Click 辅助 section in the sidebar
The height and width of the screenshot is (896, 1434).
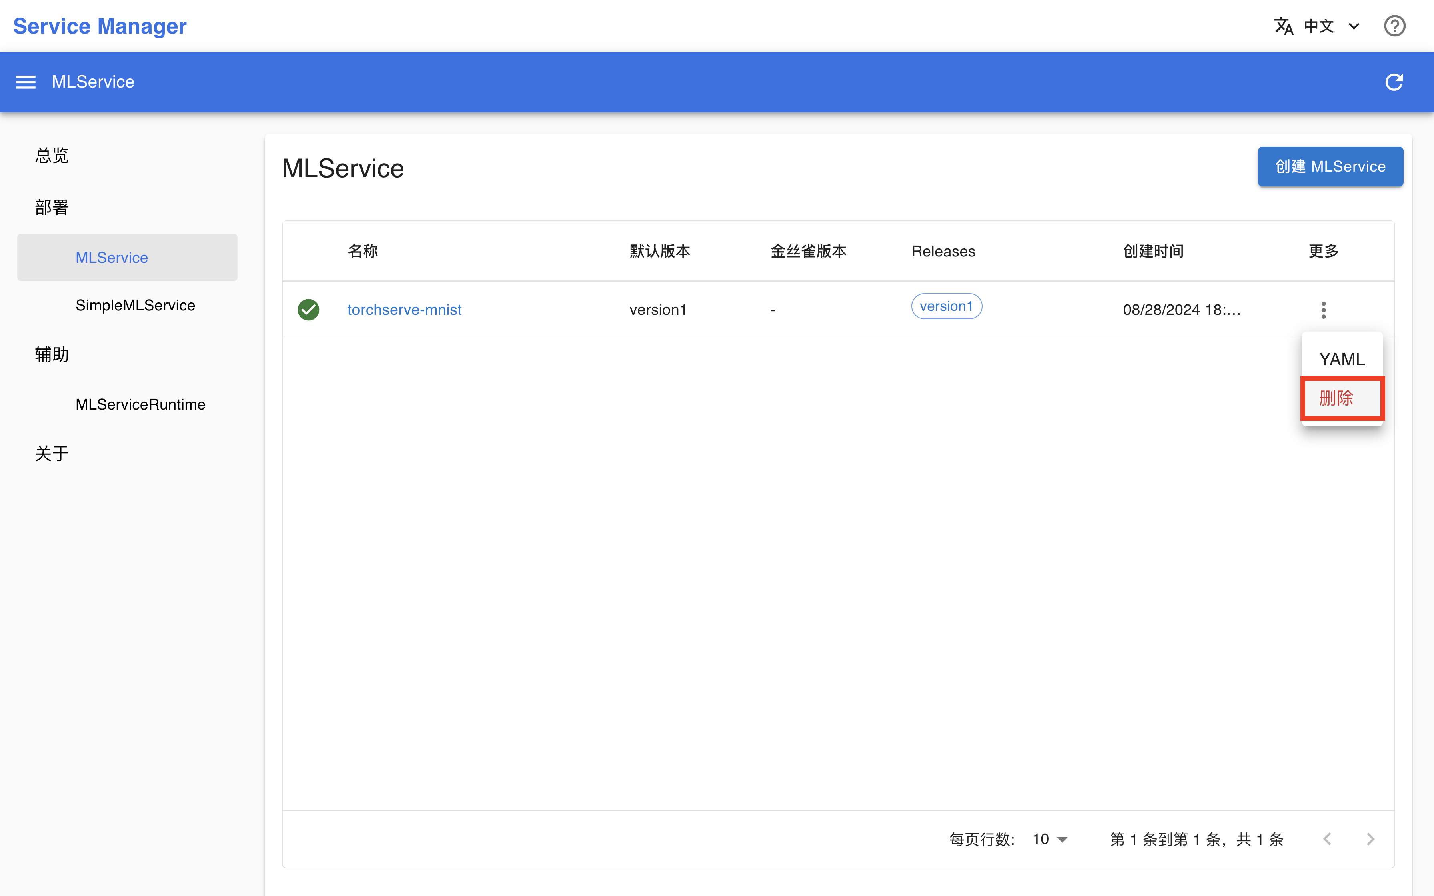pyautogui.click(x=52, y=354)
